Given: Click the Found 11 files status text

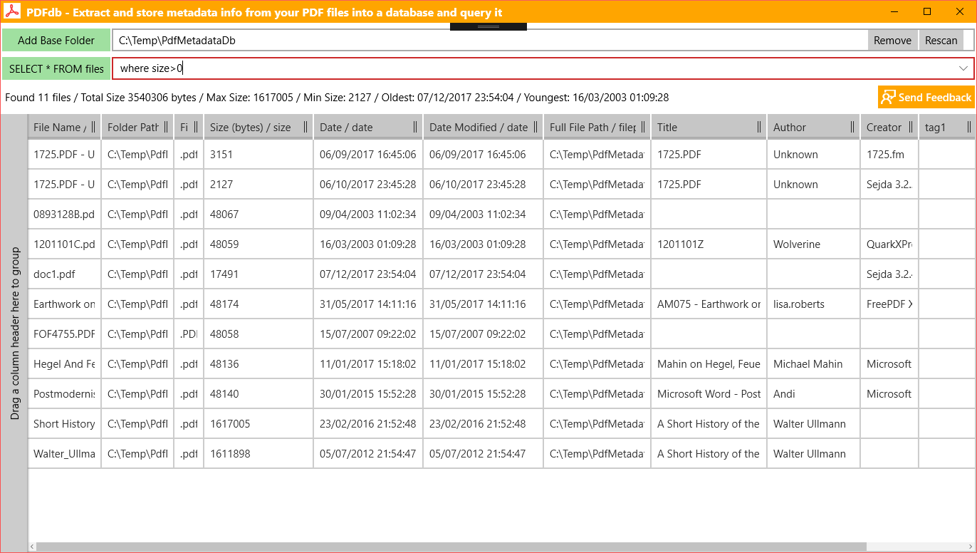Looking at the screenshot, I should click(x=337, y=98).
